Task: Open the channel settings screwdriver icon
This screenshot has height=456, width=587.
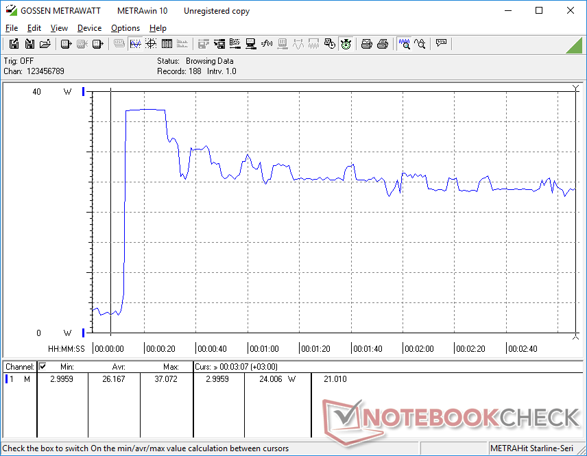Action: 235,44
